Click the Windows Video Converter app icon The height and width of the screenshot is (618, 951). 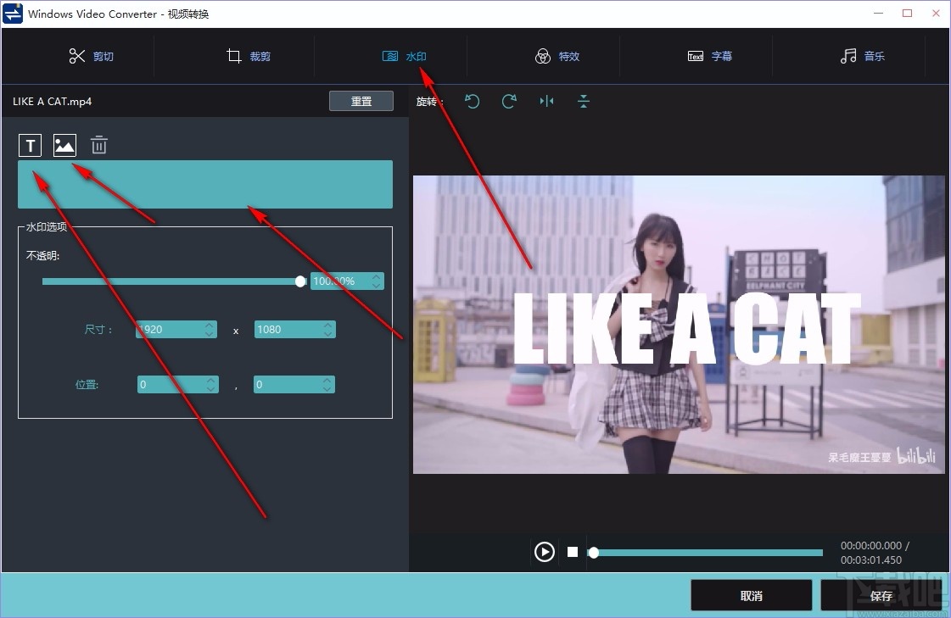[x=12, y=13]
